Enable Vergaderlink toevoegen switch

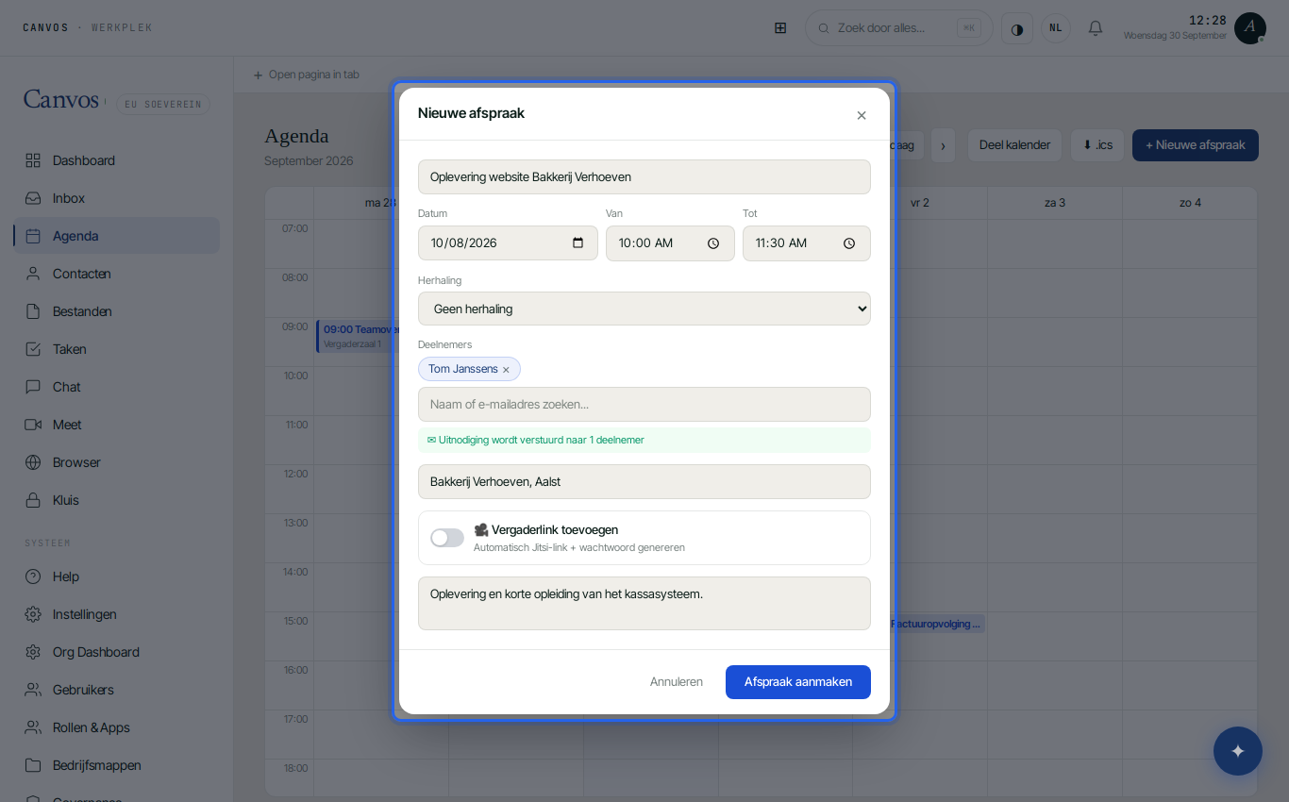(447, 538)
